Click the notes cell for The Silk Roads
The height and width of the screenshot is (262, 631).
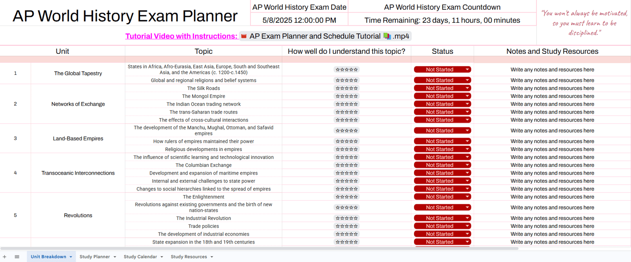pos(552,88)
